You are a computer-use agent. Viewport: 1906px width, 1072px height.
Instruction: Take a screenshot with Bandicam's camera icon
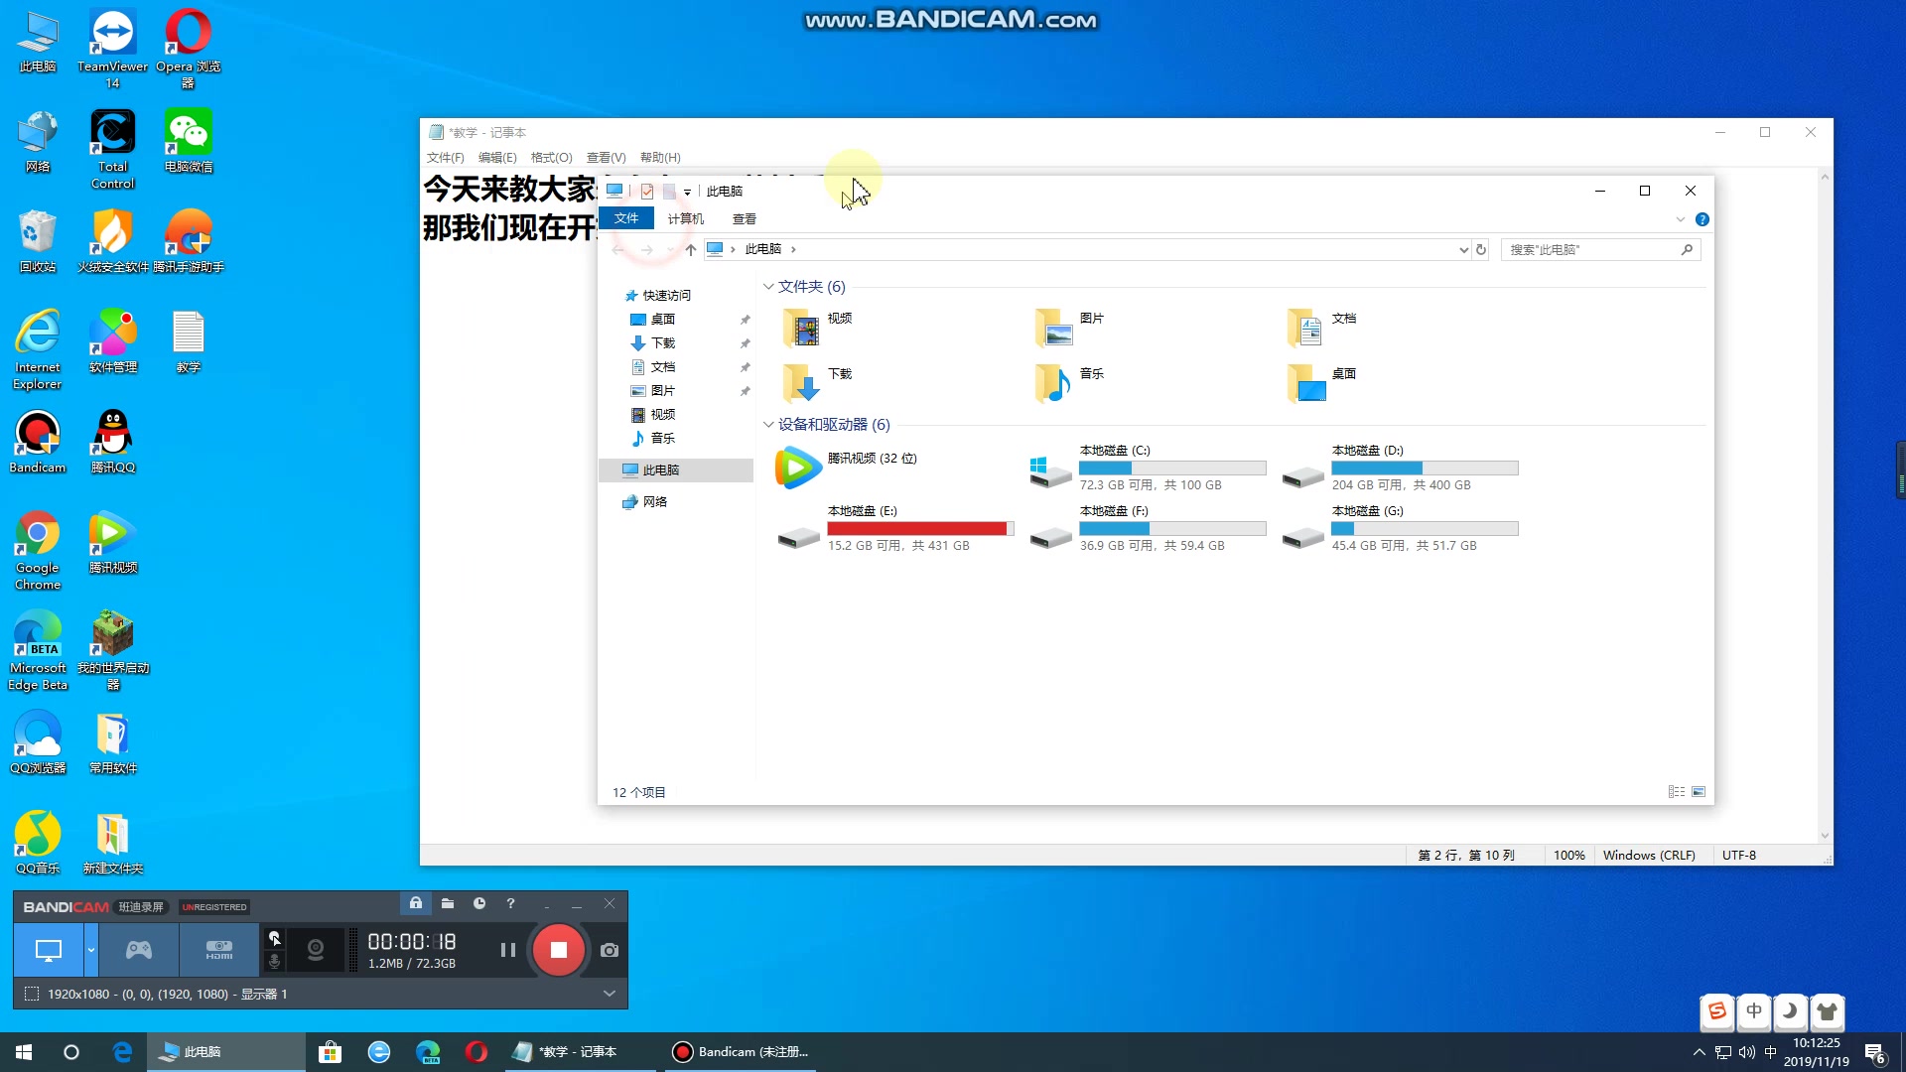pyautogui.click(x=610, y=950)
